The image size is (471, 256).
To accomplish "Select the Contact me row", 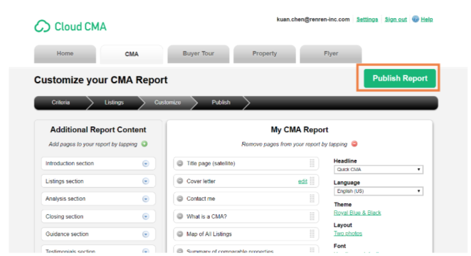I will (x=246, y=199).
